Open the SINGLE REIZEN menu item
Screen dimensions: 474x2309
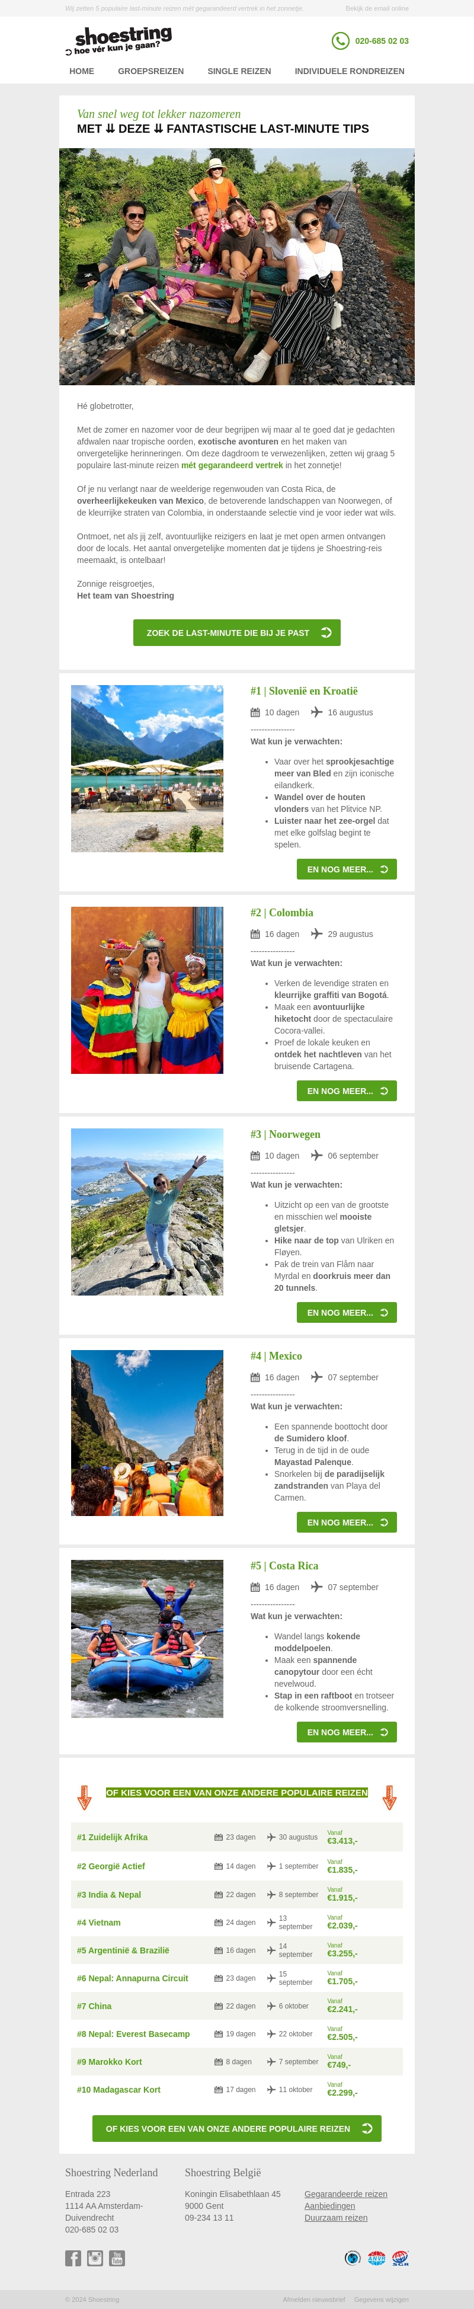[x=239, y=72]
